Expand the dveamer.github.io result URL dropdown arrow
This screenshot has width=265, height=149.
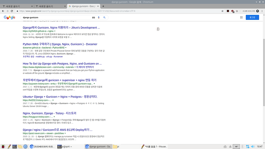tap(66, 48)
